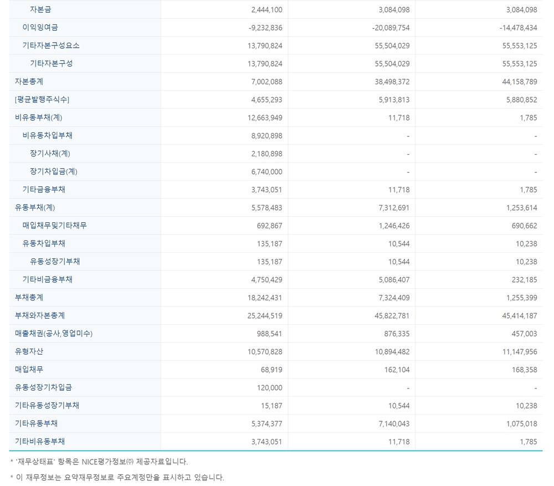The height and width of the screenshot is (486, 554).
Task: Click the value 692,867
Action: coord(270,226)
